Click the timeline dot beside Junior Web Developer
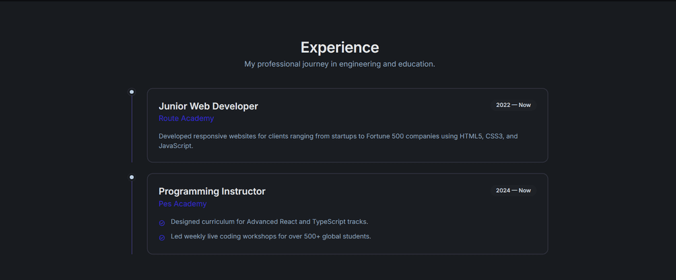 tap(132, 92)
